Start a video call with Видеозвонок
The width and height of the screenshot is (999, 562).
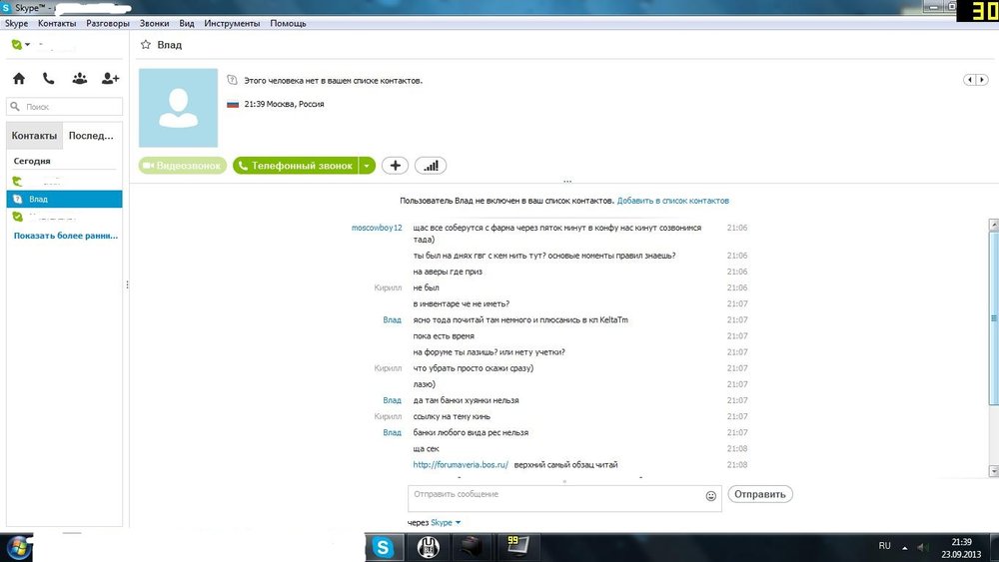[x=183, y=166]
